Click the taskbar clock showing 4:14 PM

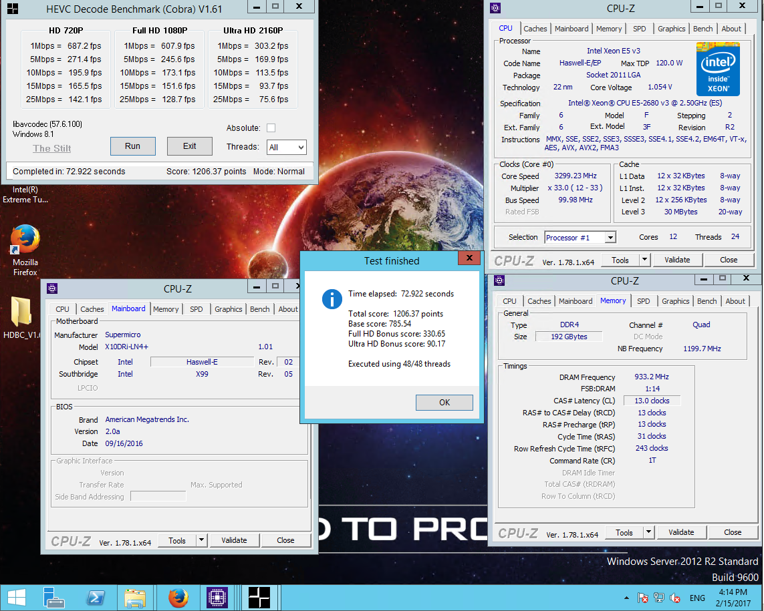pyautogui.click(x=733, y=598)
